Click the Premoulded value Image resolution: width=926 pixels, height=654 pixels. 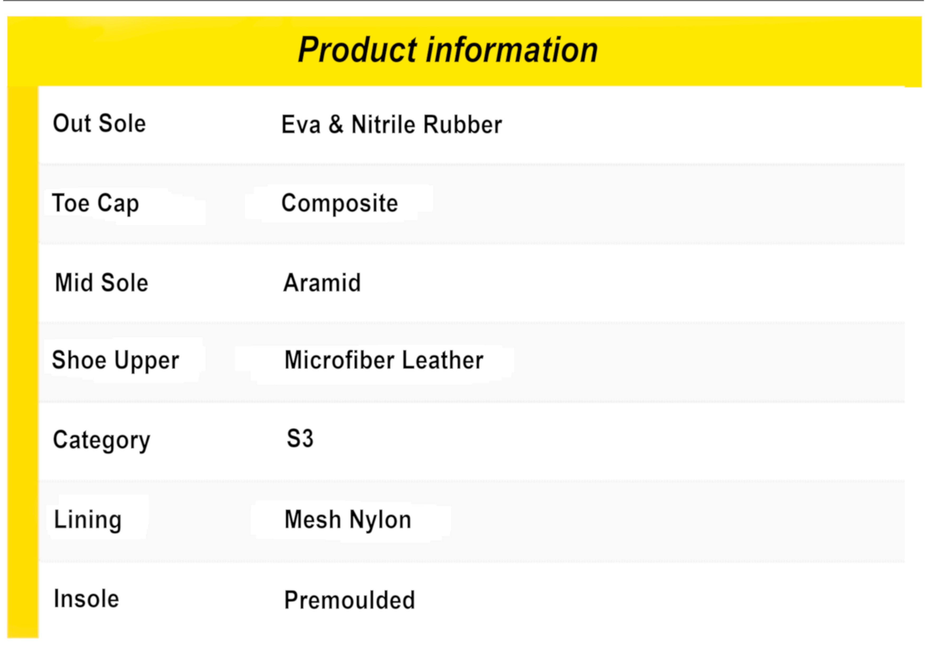(x=349, y=600)
